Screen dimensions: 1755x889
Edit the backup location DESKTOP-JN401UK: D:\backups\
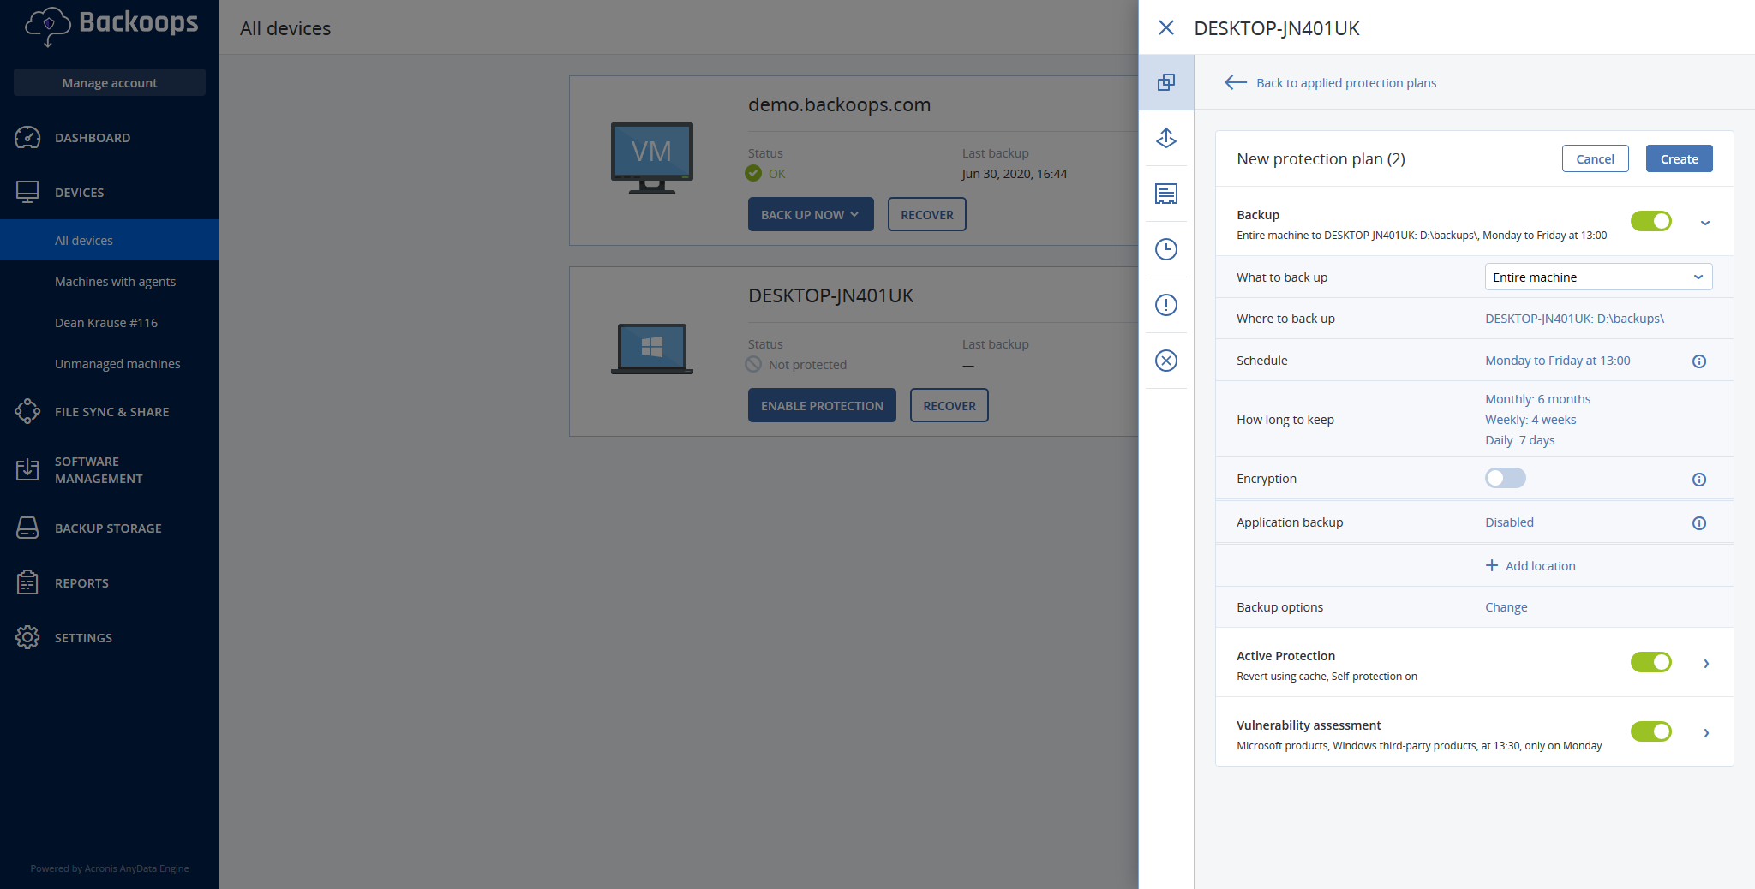pyautogui.click(x=1574, y=318)
